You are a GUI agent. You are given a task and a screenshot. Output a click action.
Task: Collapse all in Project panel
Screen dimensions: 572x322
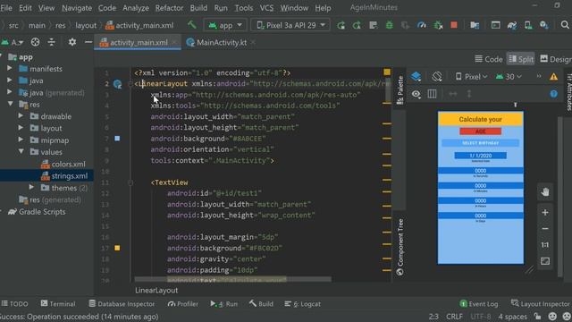52,42
